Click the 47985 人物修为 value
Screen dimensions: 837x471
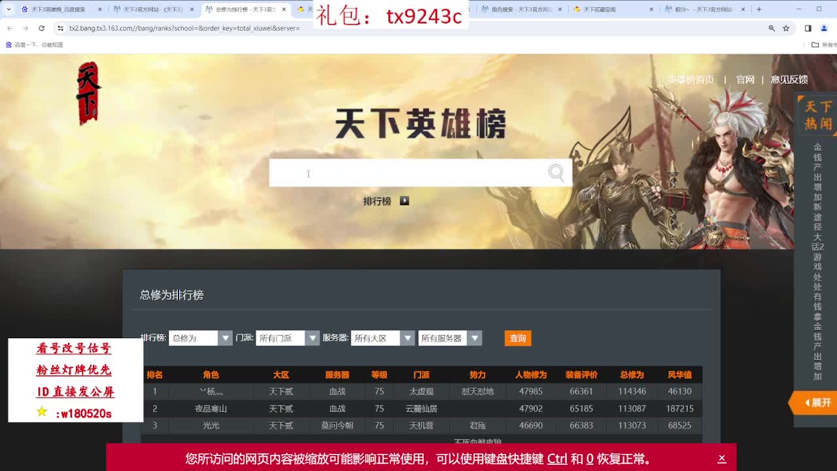[x=530, y=391]
